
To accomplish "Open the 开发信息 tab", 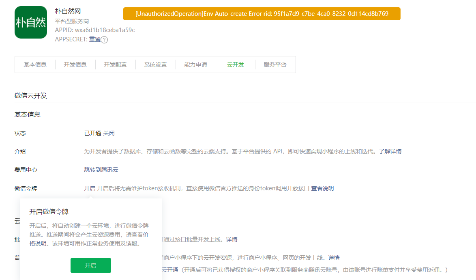I will point(75,65).
